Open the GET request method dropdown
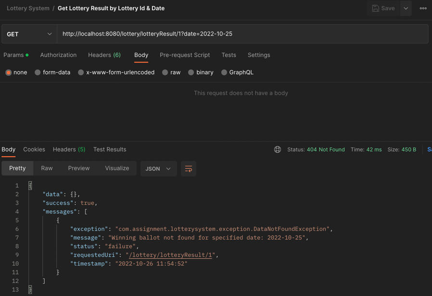The height and width of the screenshot is (296, 432). pyautogui.click(x=29, y=34)
